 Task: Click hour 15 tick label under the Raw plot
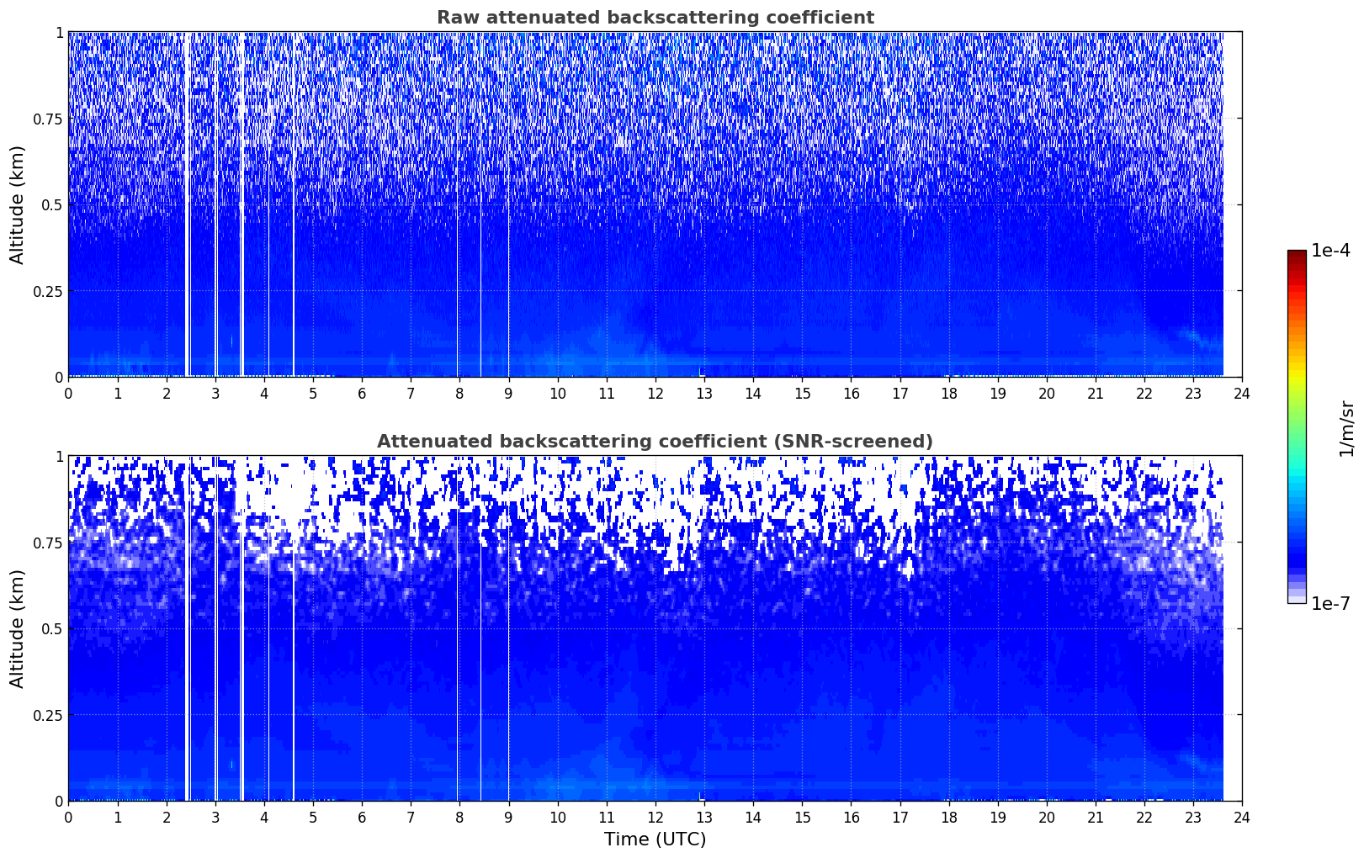pyautogui.click(x=802, y=393)
